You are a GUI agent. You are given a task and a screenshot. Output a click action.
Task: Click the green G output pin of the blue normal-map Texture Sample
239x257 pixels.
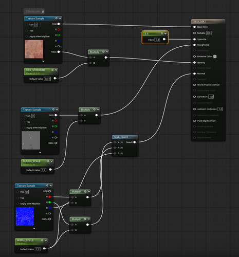49,203
